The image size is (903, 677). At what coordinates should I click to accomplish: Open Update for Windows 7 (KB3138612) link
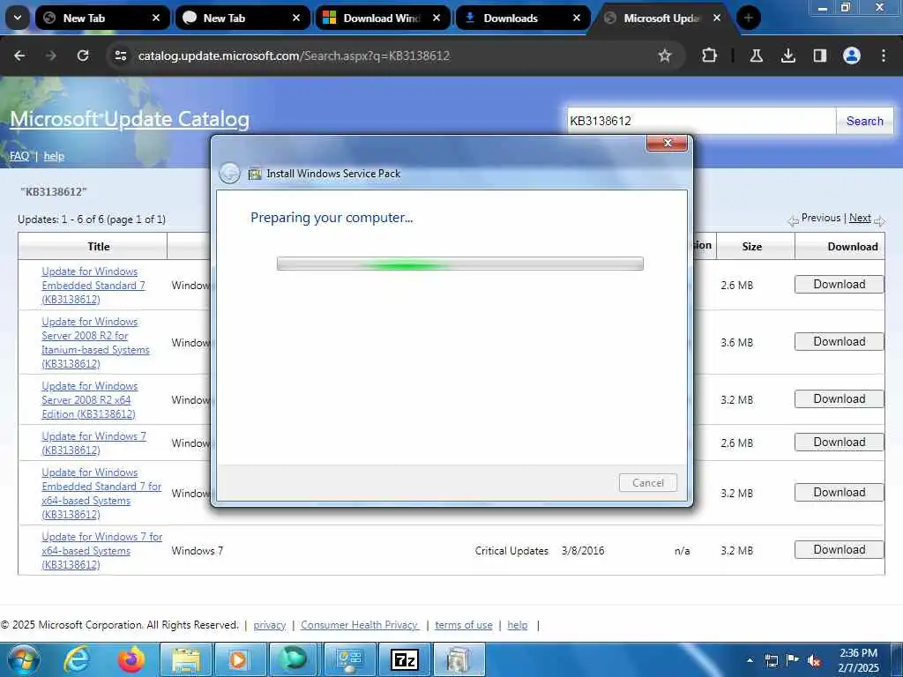(93, 443)
